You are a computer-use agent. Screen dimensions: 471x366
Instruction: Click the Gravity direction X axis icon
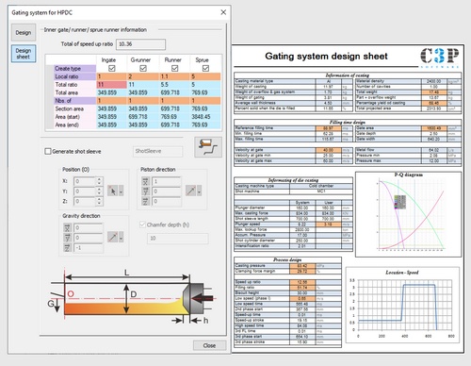[x=67, y=227]
